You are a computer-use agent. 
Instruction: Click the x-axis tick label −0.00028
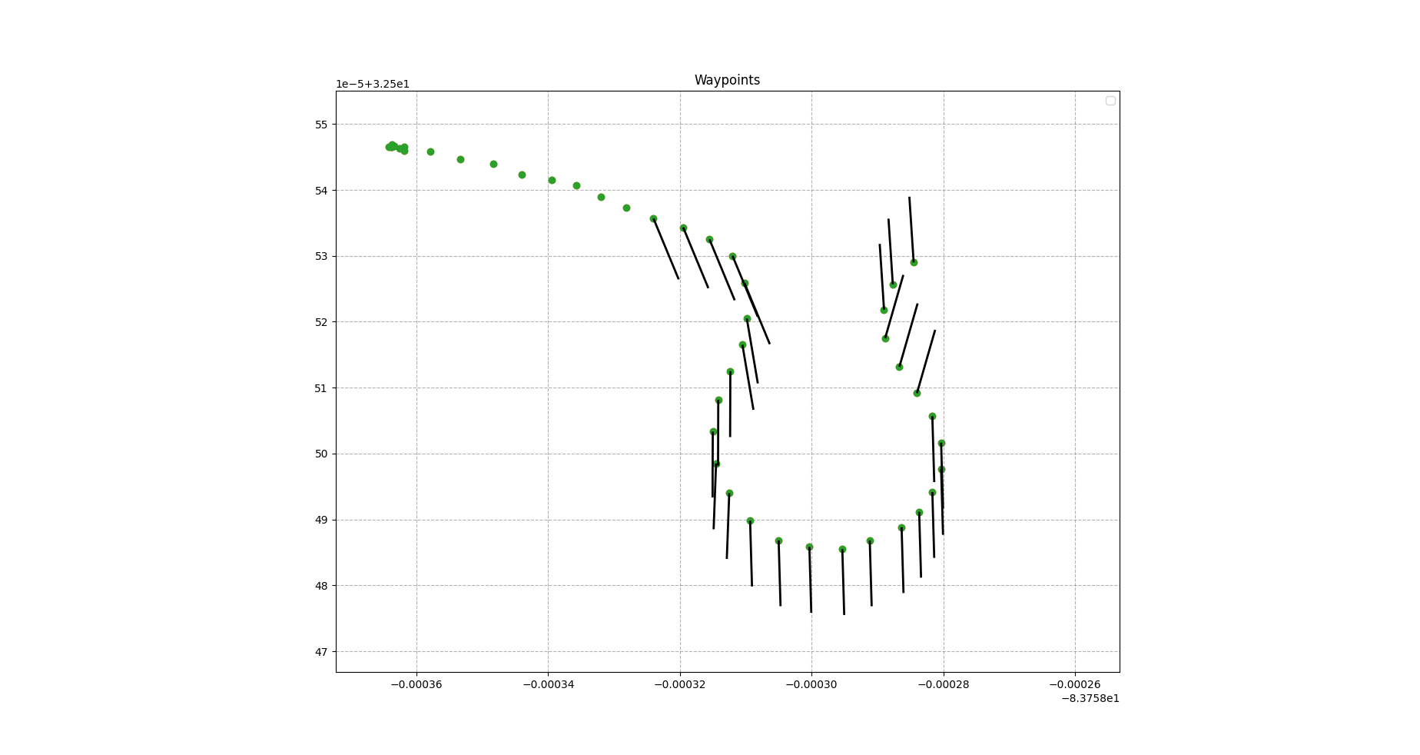click(x=943, y=684)
